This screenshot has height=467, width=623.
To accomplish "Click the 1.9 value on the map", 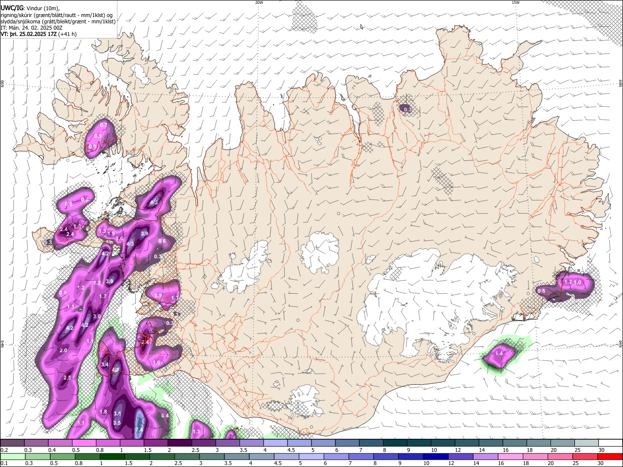I will (x=111, y=234).
